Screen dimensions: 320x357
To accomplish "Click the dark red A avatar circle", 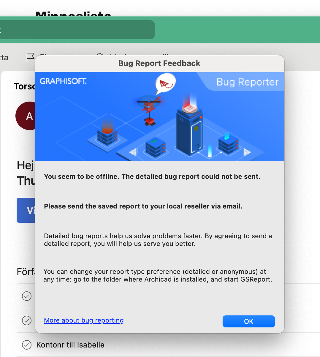I will click(x=26, y=116).
